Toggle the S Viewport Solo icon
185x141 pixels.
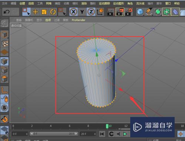point(4,108)
